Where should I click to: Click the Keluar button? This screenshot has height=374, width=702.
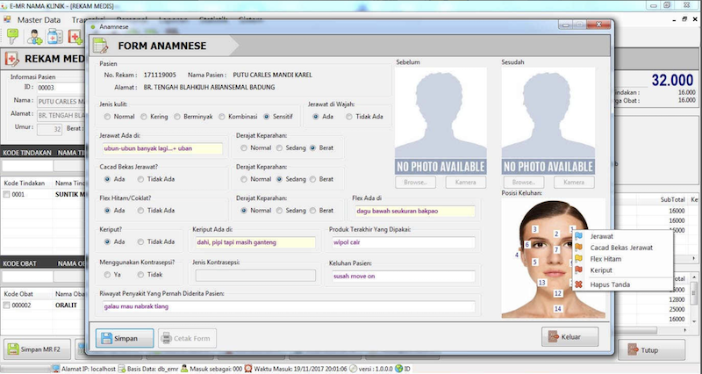tap(570, 337)
